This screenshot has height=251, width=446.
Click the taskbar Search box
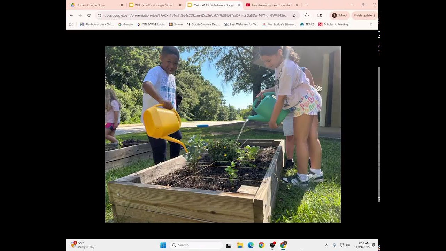click(x=196, y=245)
